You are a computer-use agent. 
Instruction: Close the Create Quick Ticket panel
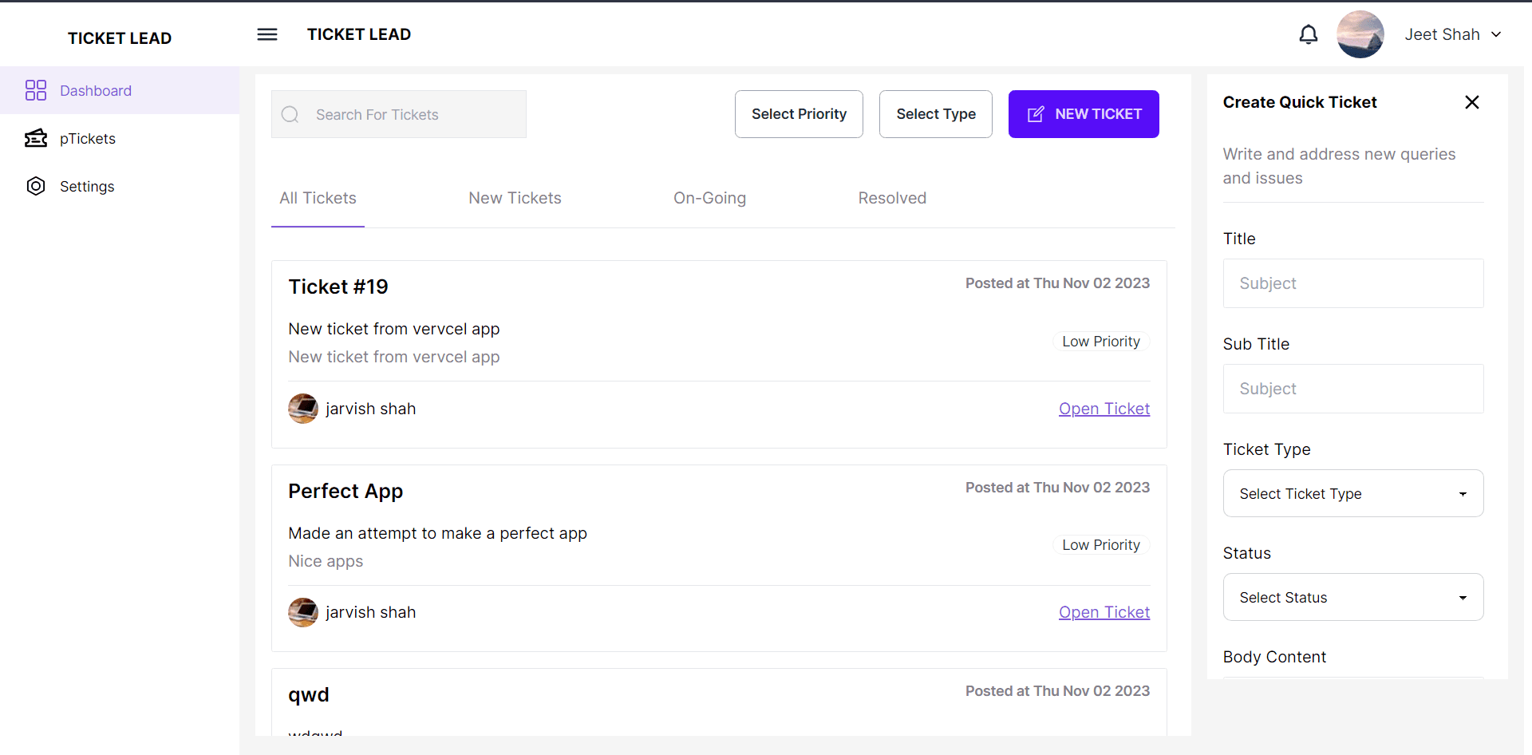(x=1471, y=102)
